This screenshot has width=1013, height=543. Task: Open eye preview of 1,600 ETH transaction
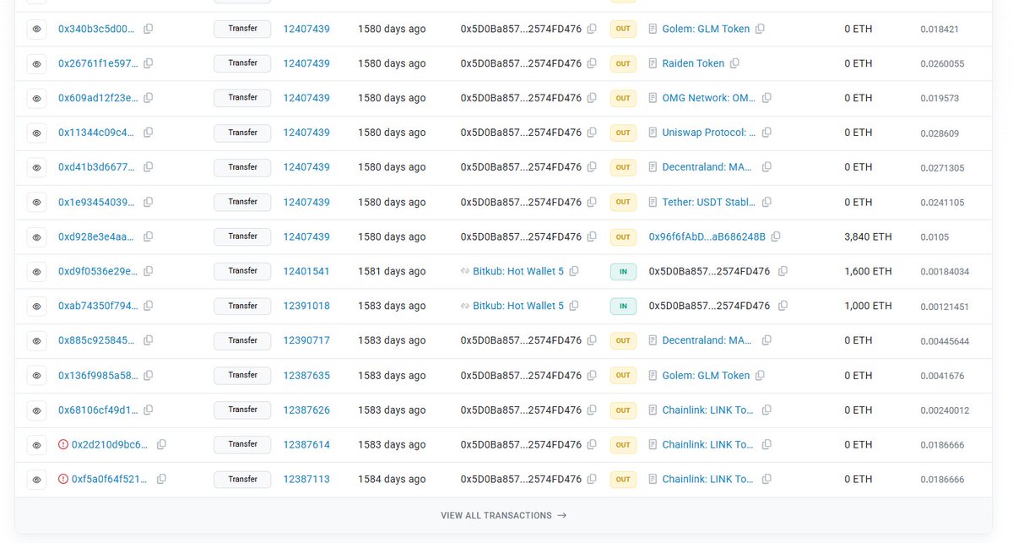36,271
